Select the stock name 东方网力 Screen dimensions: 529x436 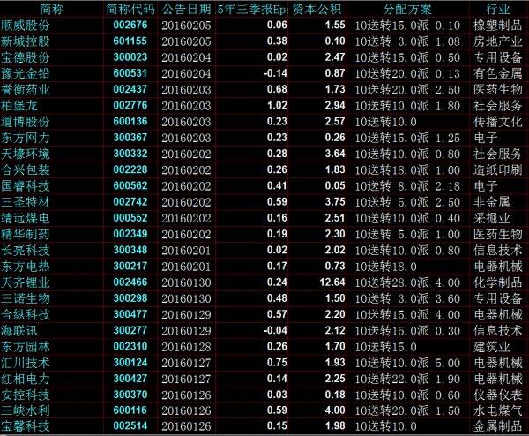click(26, 138)
